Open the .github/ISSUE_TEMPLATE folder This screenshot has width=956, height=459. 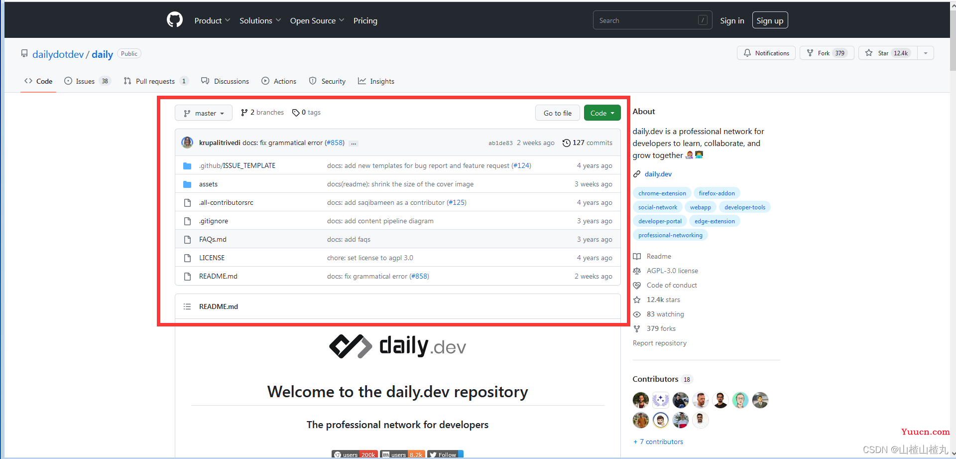click(237, 165)
